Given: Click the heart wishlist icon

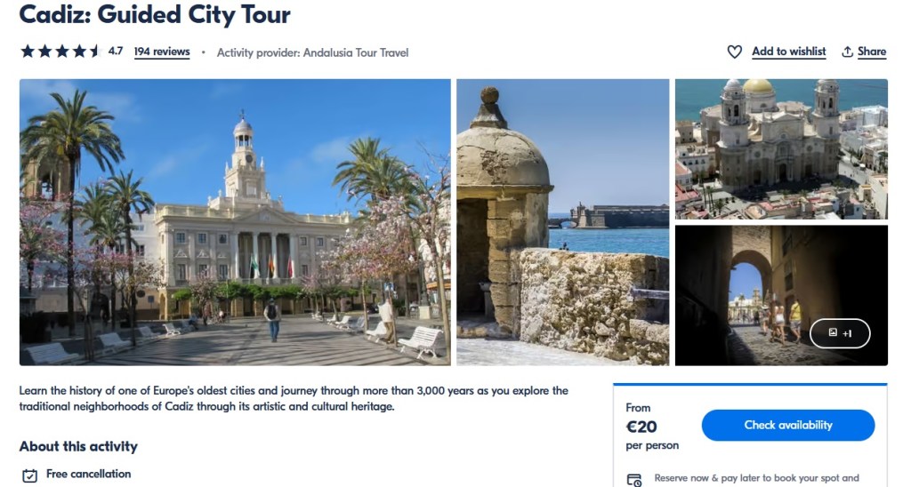Looking at the screenshot, I should tap(734, 52).
